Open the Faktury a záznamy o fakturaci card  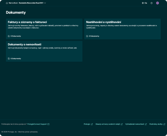[44, 29]
